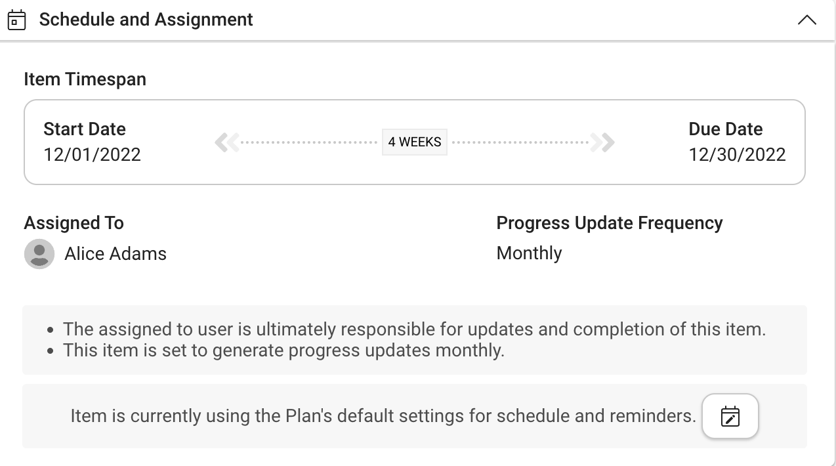Click the calendar icon beside Schedule and Assignment
Viewport: 836px width, 466px height.
16,20
